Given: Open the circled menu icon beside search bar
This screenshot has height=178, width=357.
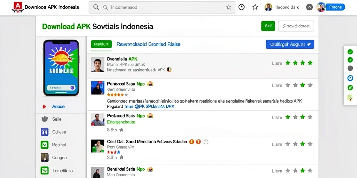Looking at the screenshot, I should [241, 7].
